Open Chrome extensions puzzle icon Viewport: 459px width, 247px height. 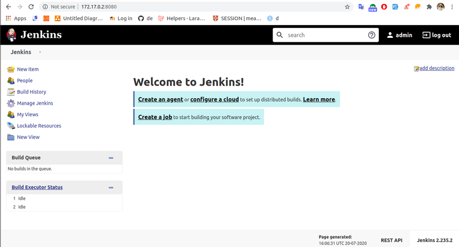click(x=429, y=7)
